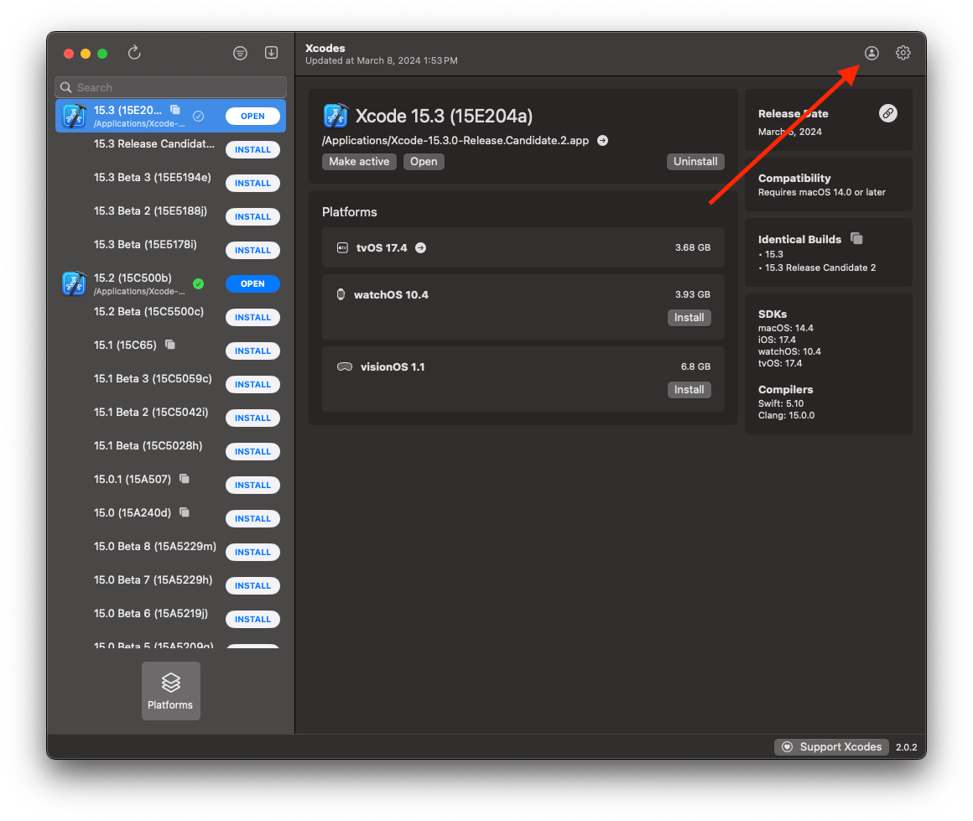Click the tvOS 17.4 platform name
The image size is (973, 821).
point(382,247)
